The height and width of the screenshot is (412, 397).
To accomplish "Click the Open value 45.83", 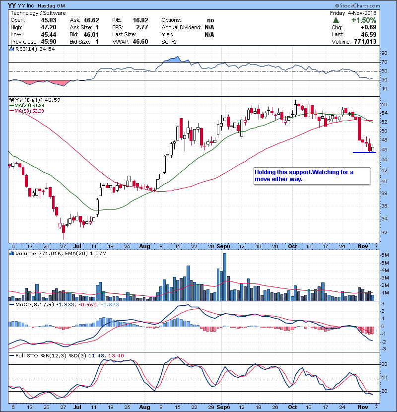I will coord(49,20).
